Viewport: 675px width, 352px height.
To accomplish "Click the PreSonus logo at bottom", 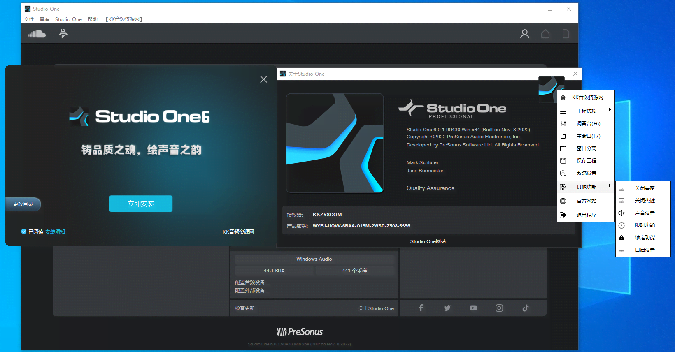I will pyautogui.click(x=300, y=331).
